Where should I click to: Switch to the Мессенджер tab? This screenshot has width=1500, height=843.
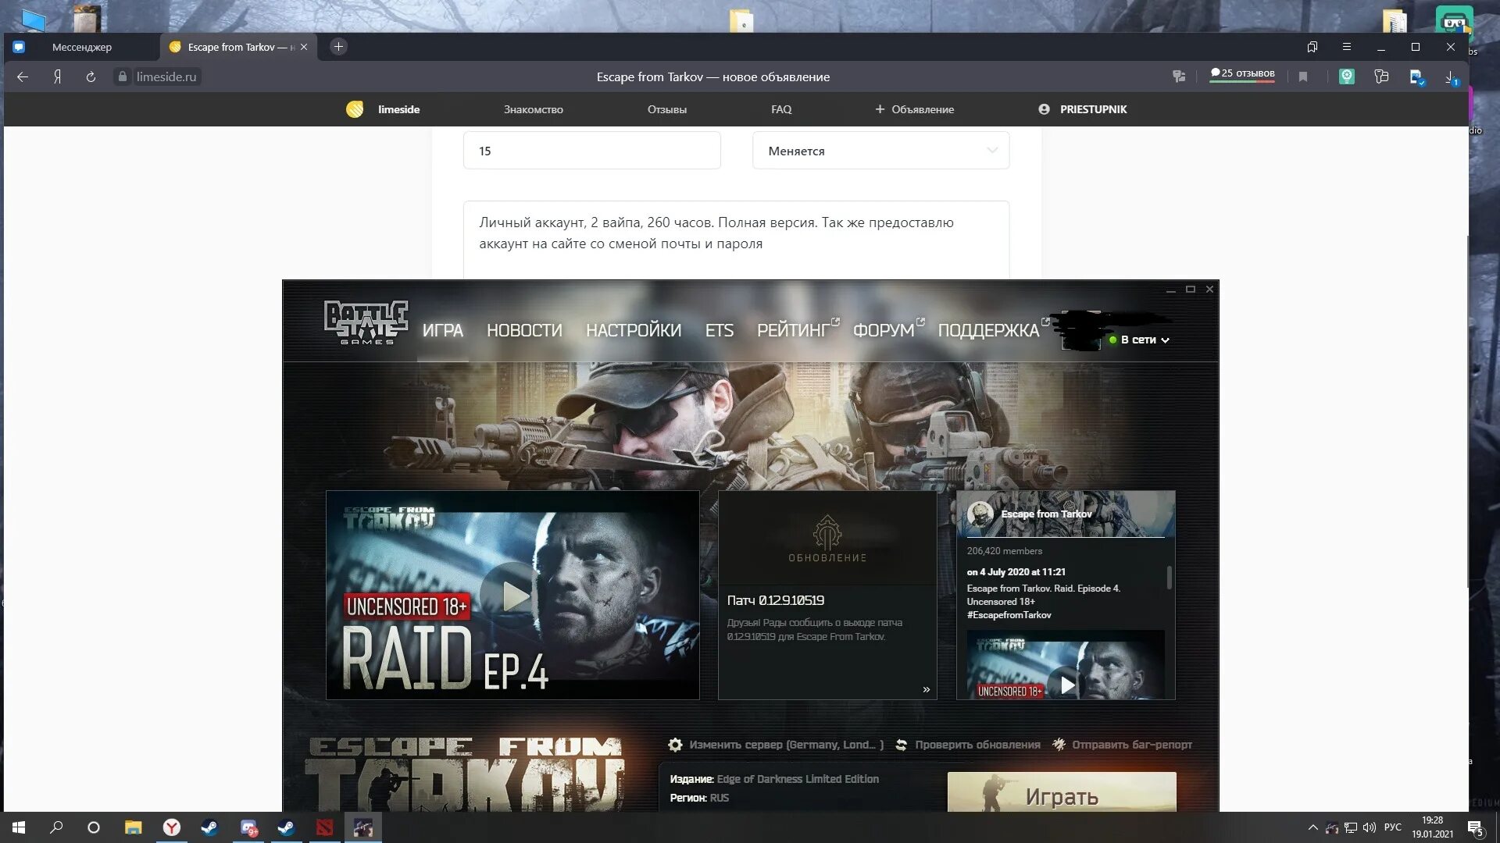(81, 47)
